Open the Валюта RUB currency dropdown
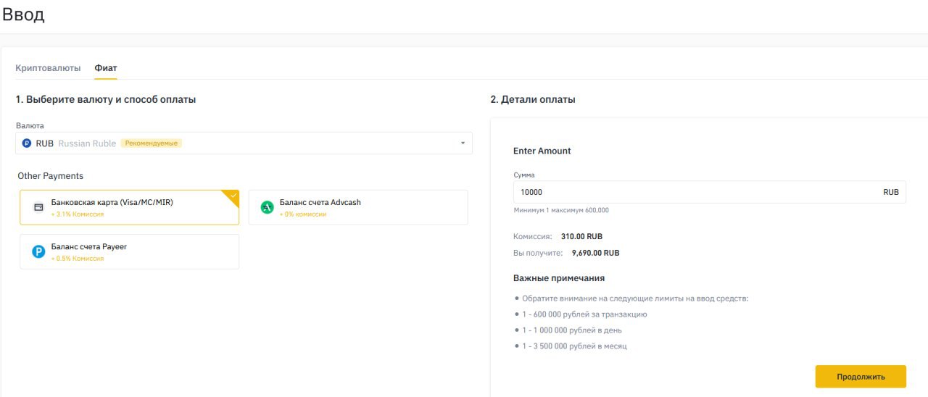 click(x=244, y=143)
